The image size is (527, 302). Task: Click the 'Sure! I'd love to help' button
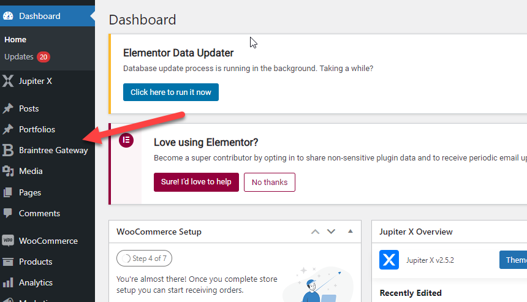196,182
